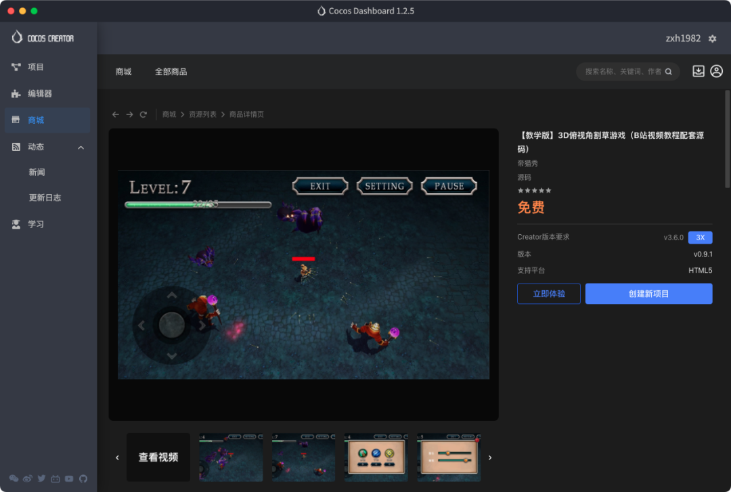Click the settings gear beside zxh1982
This screenshot has width=731, height=492.
point(712,39)
